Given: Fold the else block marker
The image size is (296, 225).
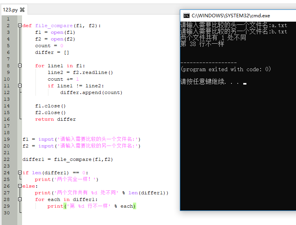Looking at the screenshot, I should tap(20, 186).
